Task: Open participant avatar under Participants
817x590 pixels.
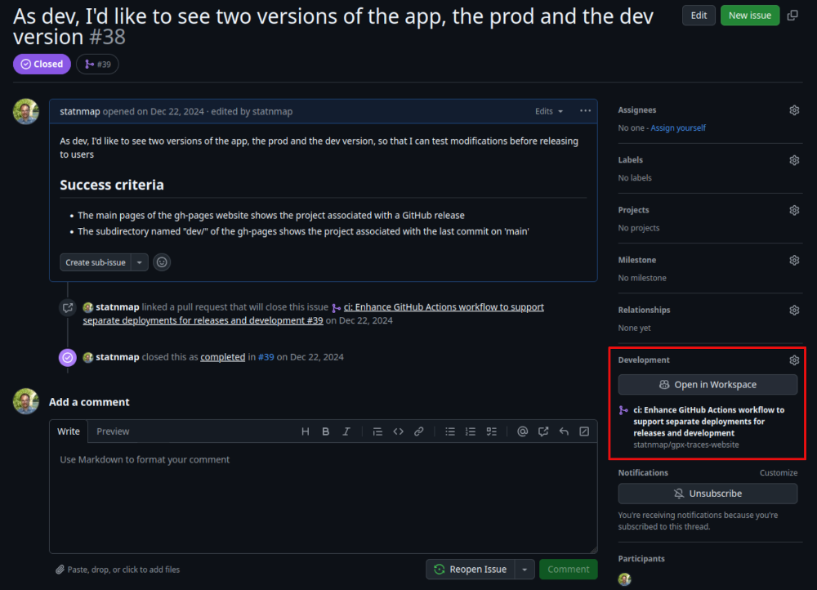Action: (x=625, y=579)
